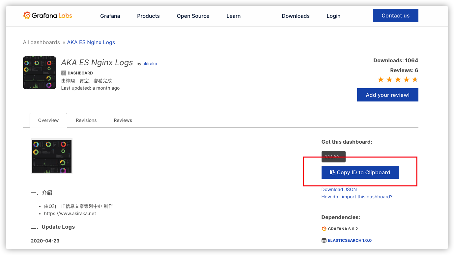Click the Elasticsearch database icon

click(x=324, y=241)
